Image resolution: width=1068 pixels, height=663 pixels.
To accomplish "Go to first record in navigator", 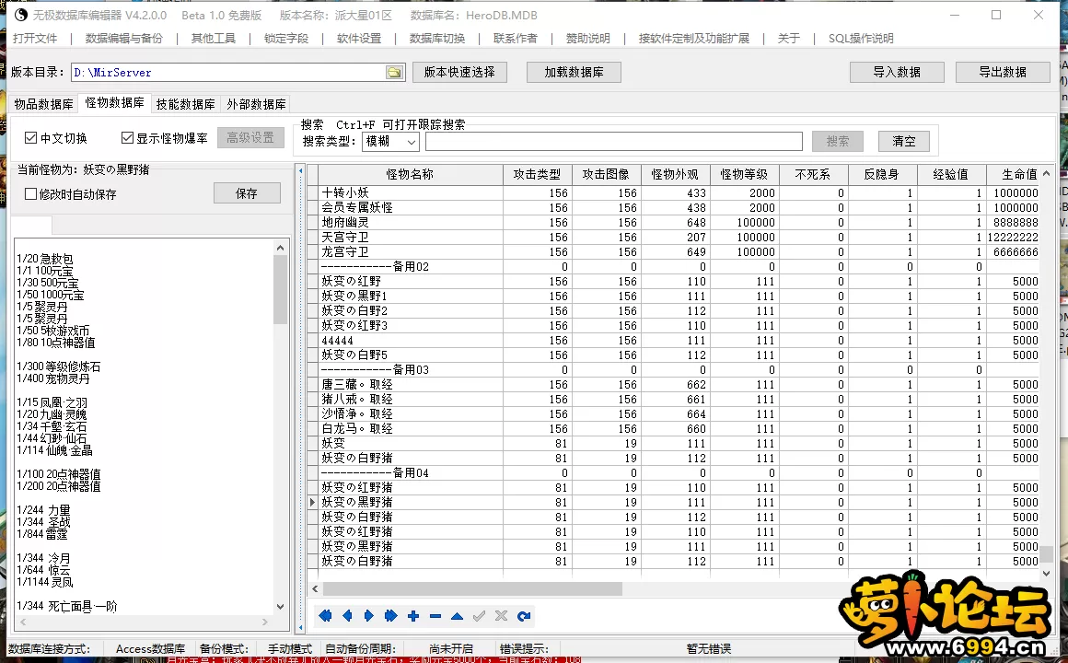I will pyautogui.click(x=325, y=616).
